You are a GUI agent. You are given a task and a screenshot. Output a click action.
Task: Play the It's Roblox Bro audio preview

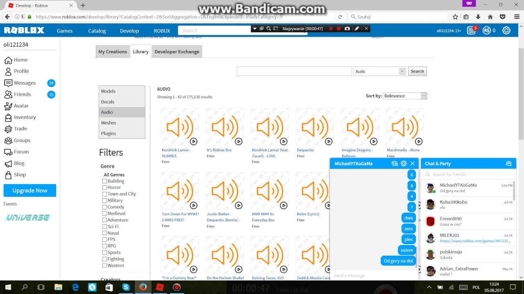point(239,141)
